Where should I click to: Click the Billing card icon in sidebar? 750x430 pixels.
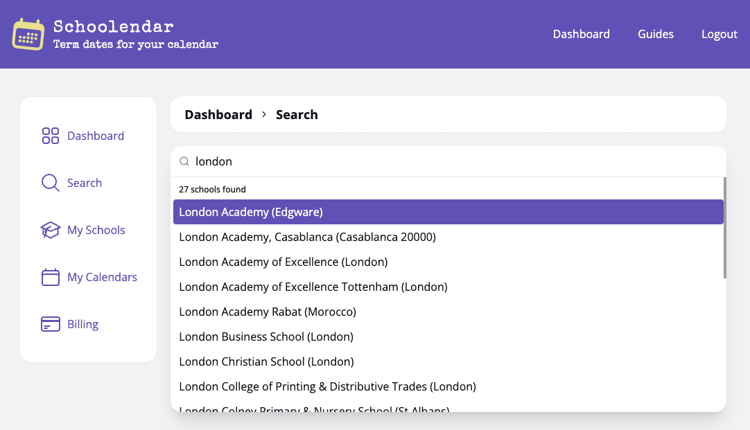(51, 324)
